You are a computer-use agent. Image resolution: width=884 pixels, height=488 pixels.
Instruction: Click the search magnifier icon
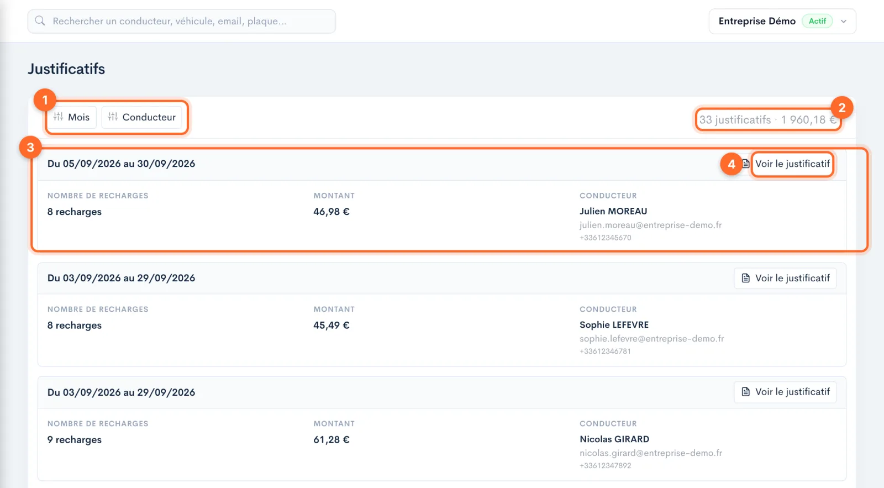tap(40, 21)
